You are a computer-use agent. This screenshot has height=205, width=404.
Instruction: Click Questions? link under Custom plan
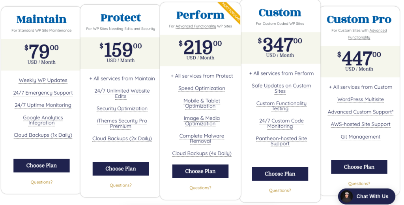pos(280,190)
